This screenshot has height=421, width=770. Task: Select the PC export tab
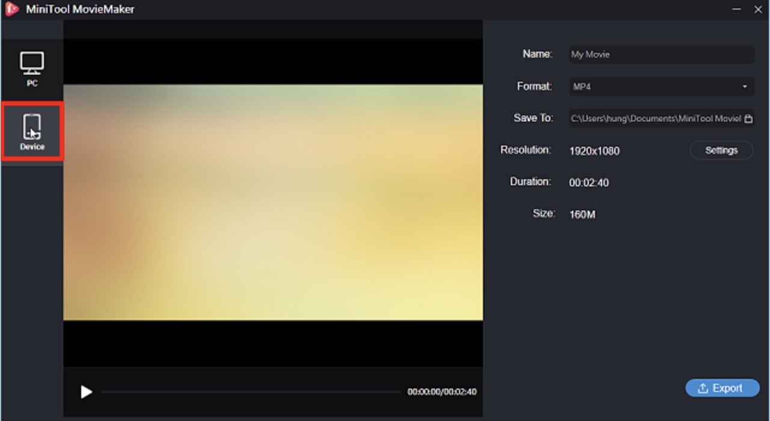[x=32, y=70]
